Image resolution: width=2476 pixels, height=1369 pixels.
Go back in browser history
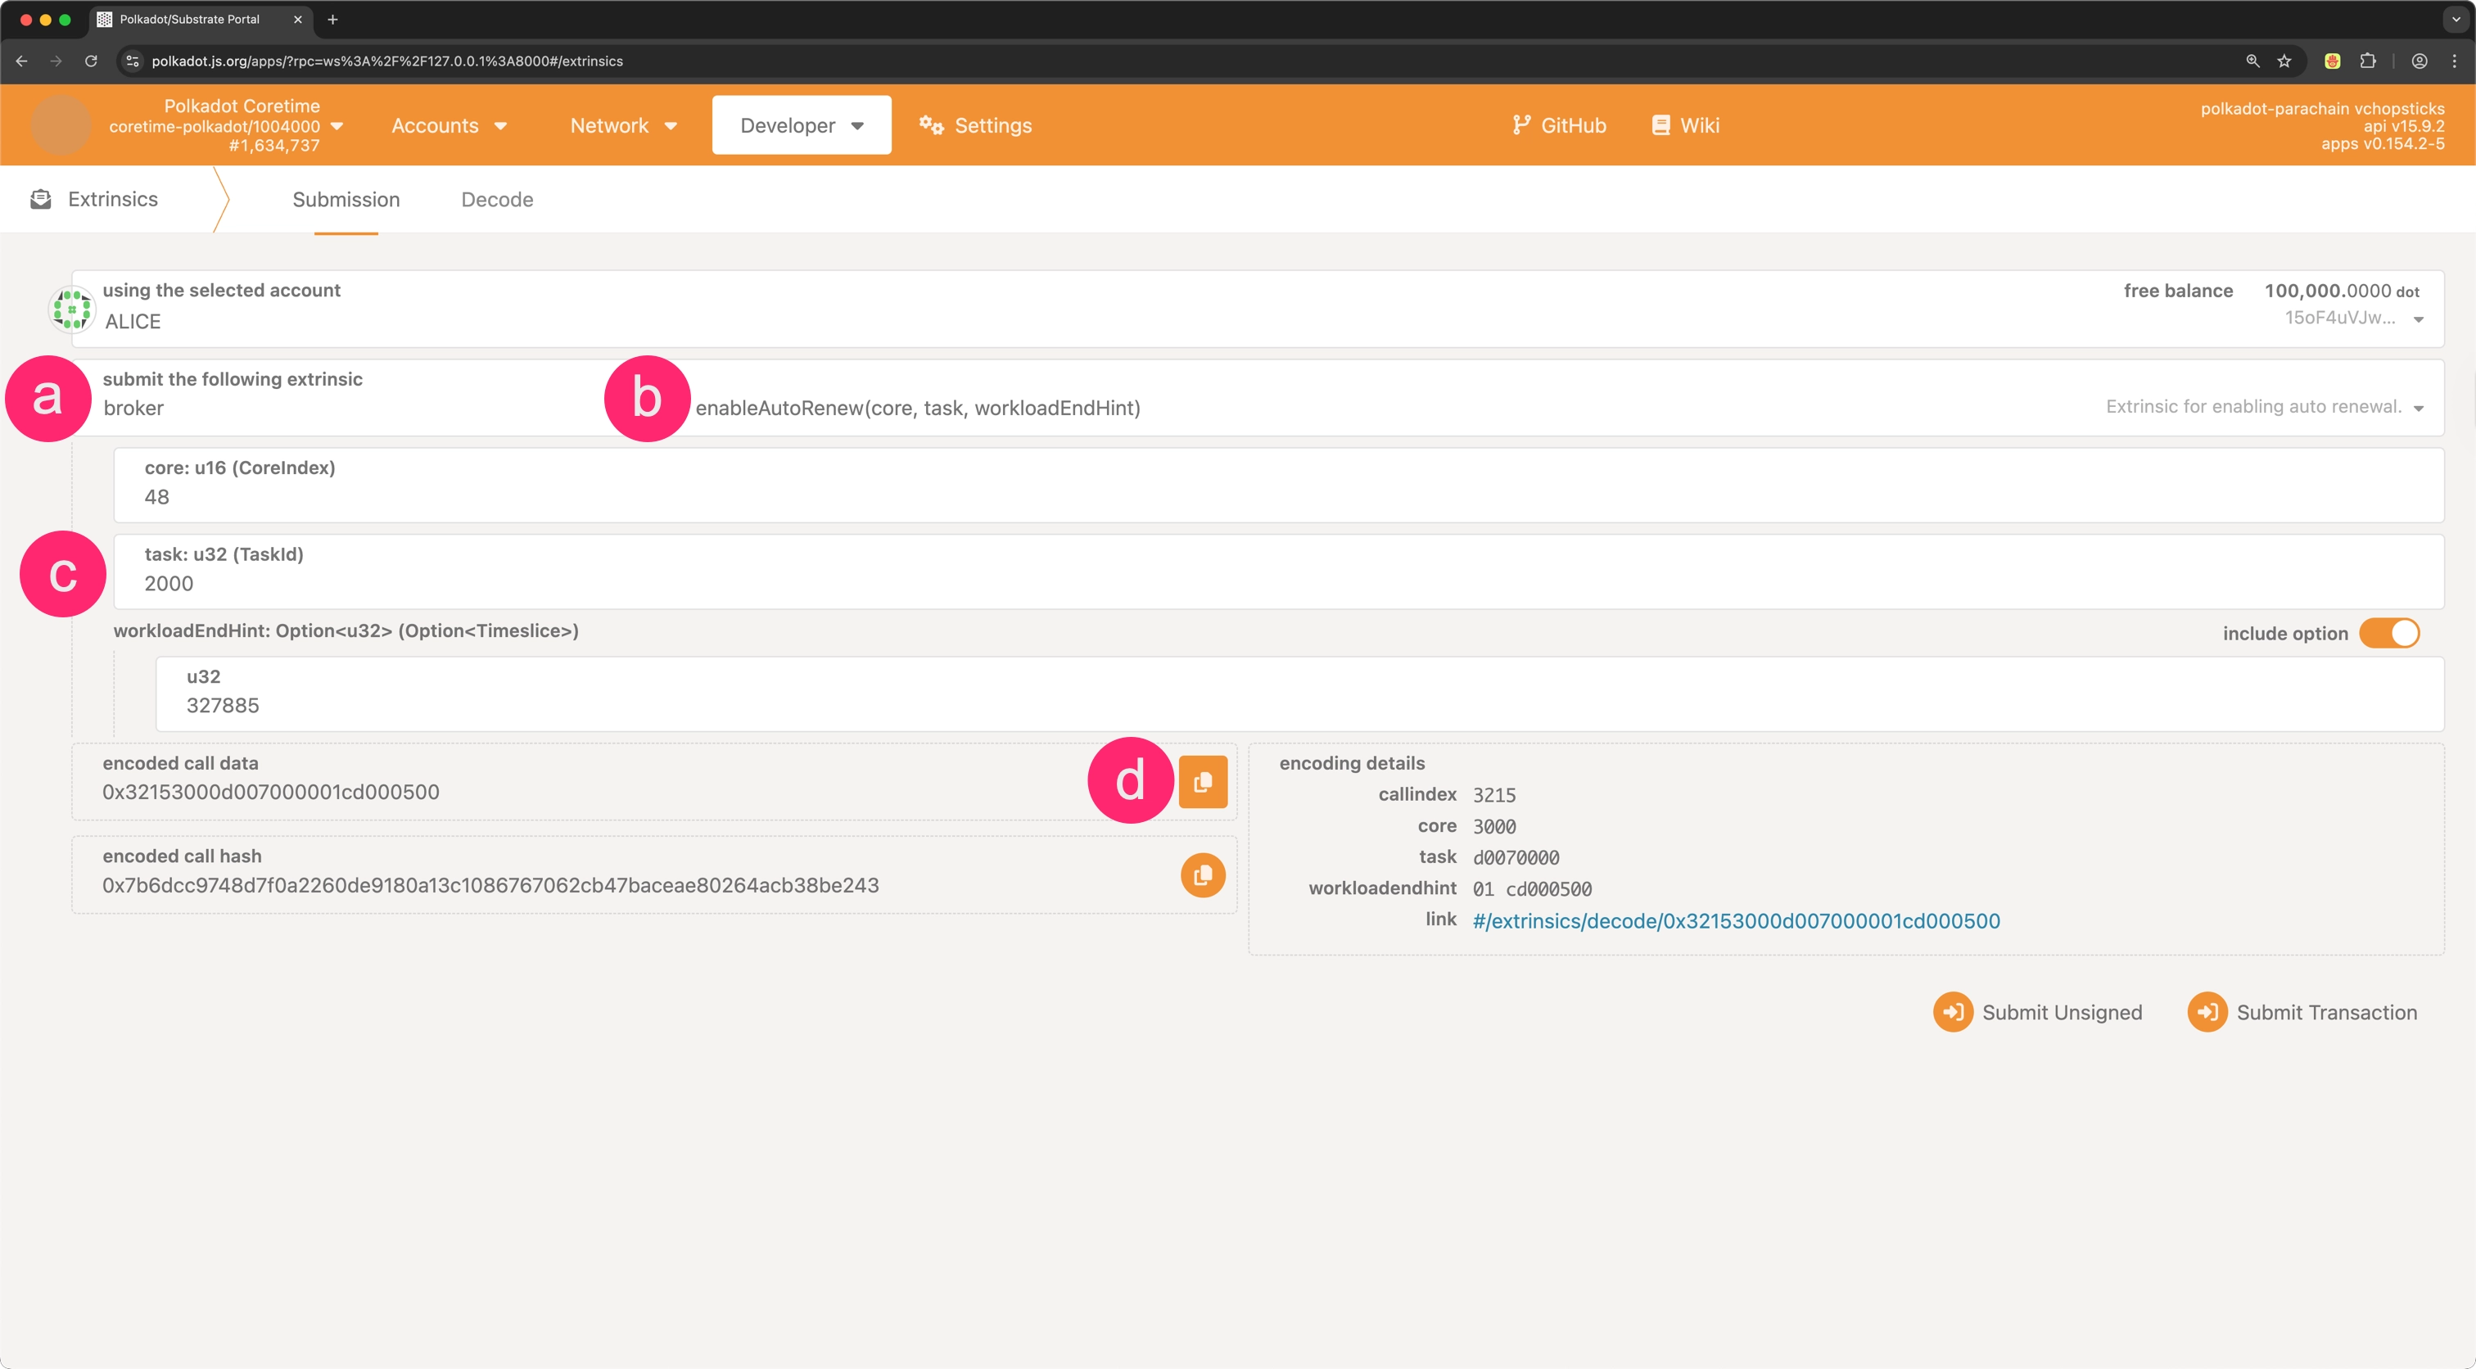tap(21, 61)
